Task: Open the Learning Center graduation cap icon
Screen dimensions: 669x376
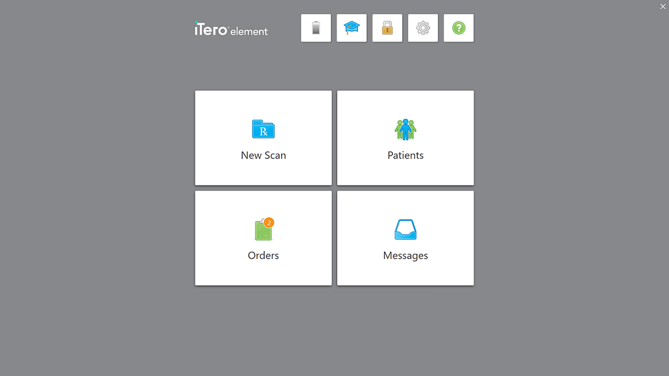Action: 352,28
